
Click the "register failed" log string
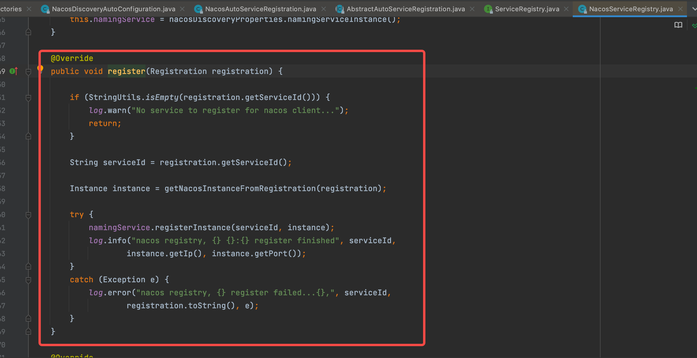[235, 293]
